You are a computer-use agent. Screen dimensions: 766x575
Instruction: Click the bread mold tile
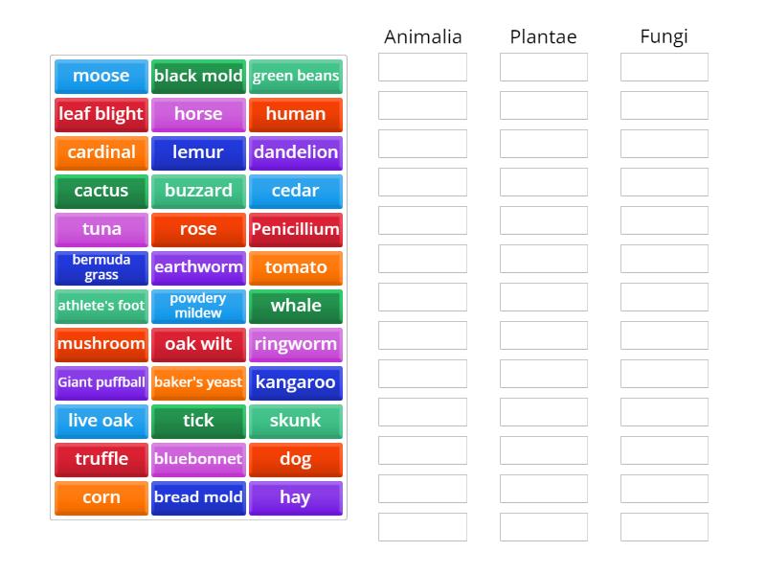(198, 497)
